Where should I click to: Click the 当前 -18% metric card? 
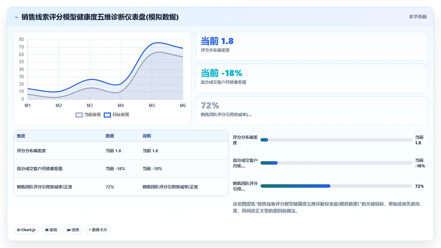(x=311, y=78)
